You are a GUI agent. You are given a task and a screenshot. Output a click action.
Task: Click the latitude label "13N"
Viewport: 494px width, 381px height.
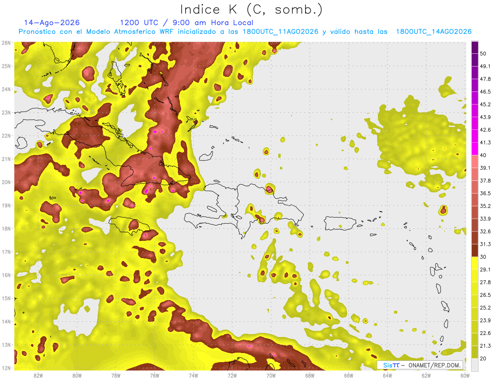(x=6, y=345)
